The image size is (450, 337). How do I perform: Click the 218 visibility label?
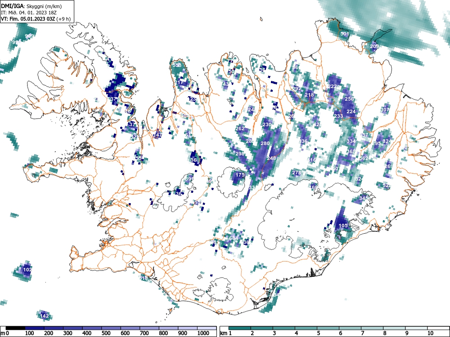coord(310,95)
